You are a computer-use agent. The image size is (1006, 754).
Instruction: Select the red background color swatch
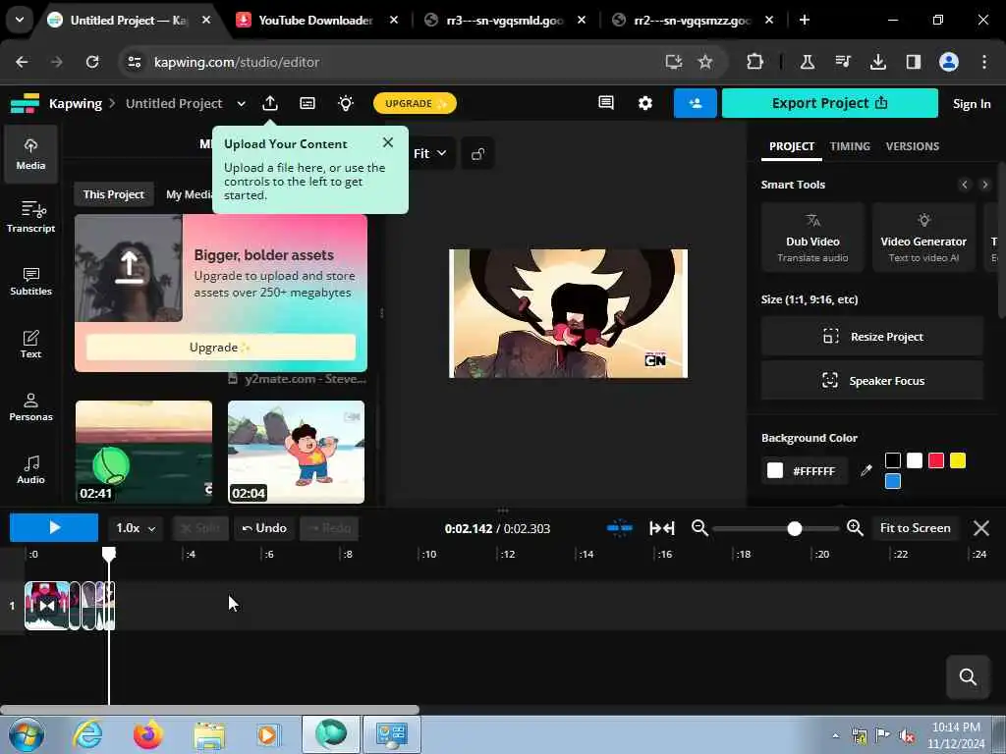(936, 460)
